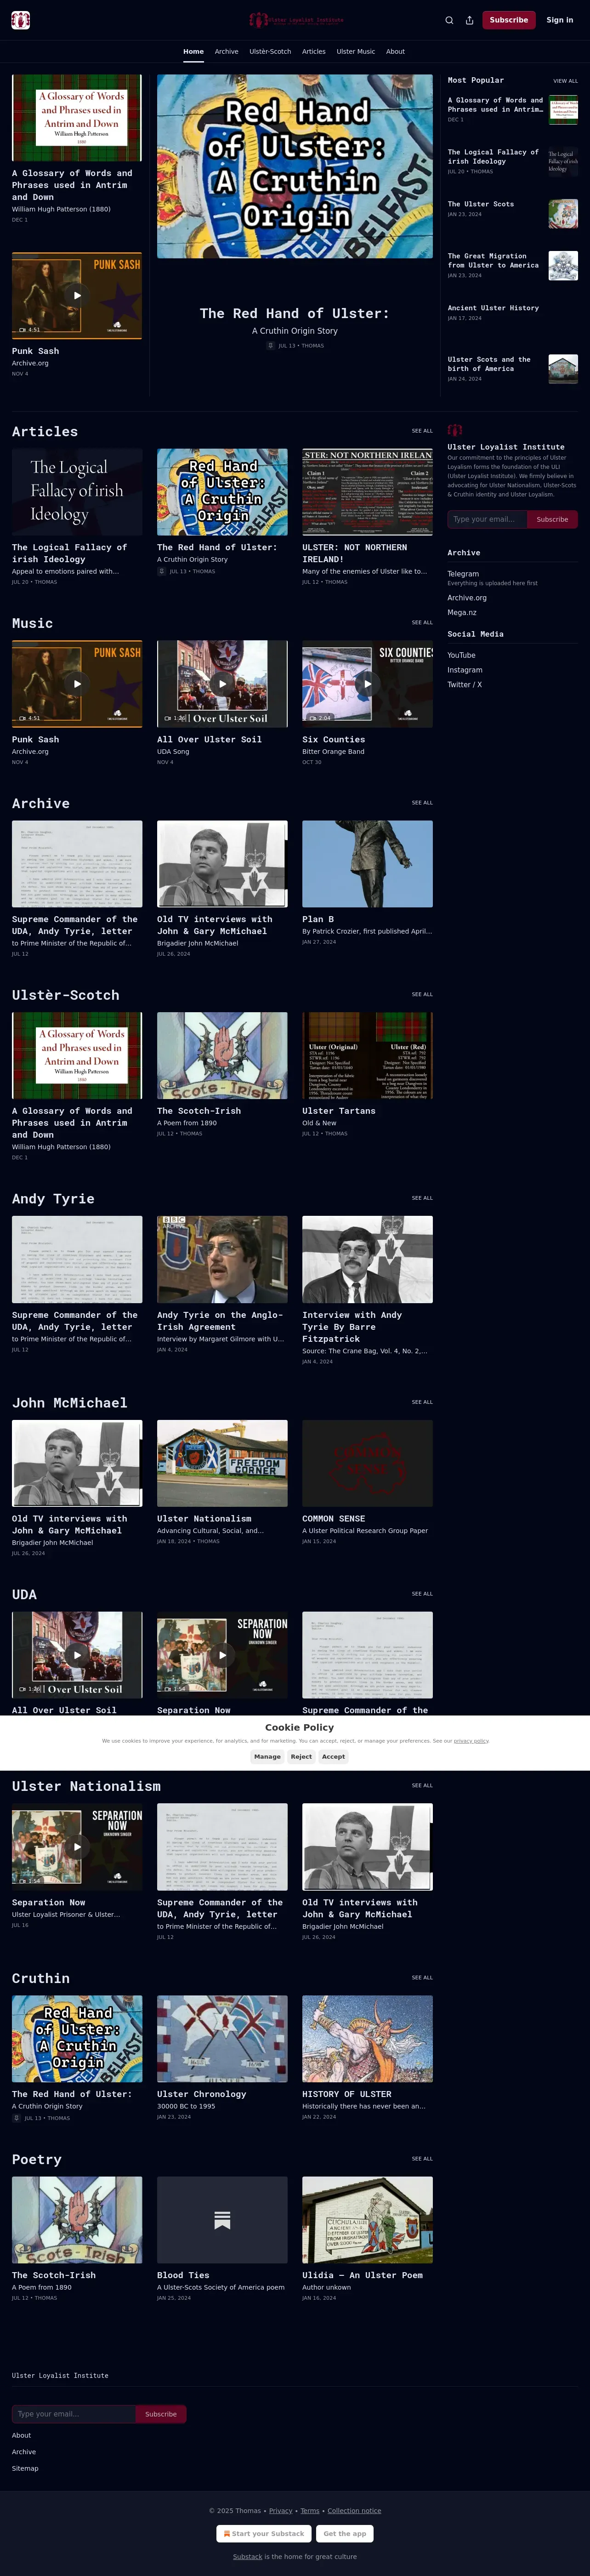Visit the Instagram social link

465,670
